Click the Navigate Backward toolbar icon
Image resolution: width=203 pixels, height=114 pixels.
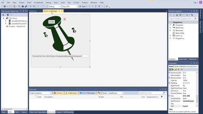coord(4,6)
